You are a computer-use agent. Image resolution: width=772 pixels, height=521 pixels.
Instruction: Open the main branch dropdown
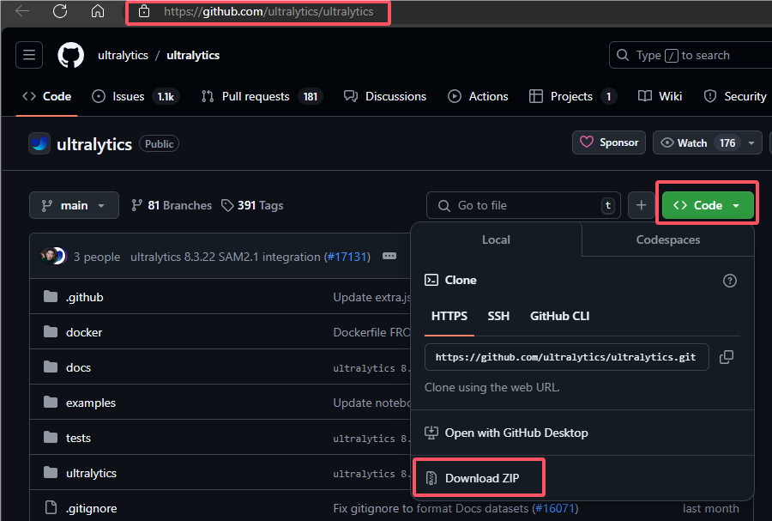[x=74, y=205]
